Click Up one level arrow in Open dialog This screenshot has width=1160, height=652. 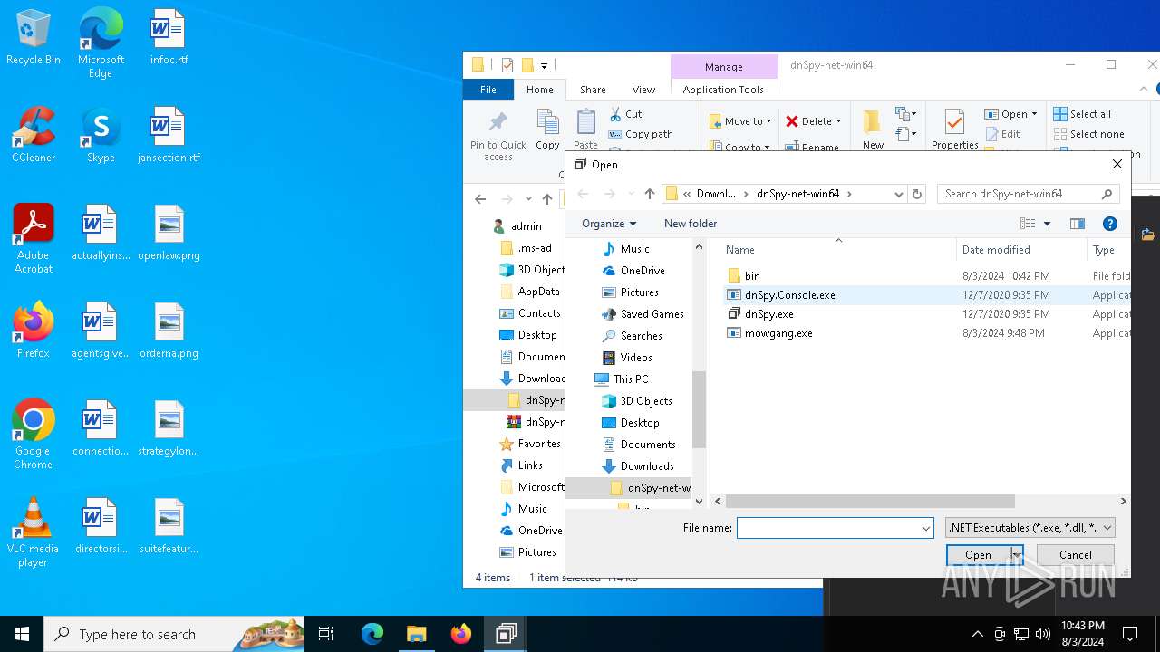tap(650, 194)
